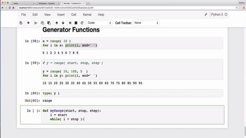Click the page vertical scrollbar thumb
The image size is (246, 138).
[x=245, y=131]
